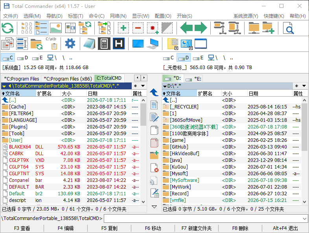Launch the notepad icon
309x233 pixels.
90,44
